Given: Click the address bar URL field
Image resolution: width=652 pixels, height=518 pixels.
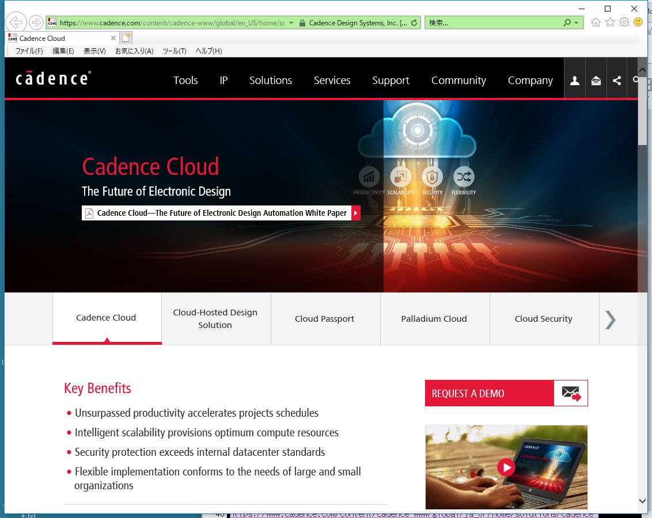Looking at the screenshot, I should (x=172, y=23).
